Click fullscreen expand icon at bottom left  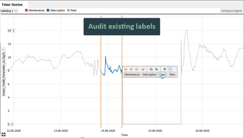click(x=3, y=135)
